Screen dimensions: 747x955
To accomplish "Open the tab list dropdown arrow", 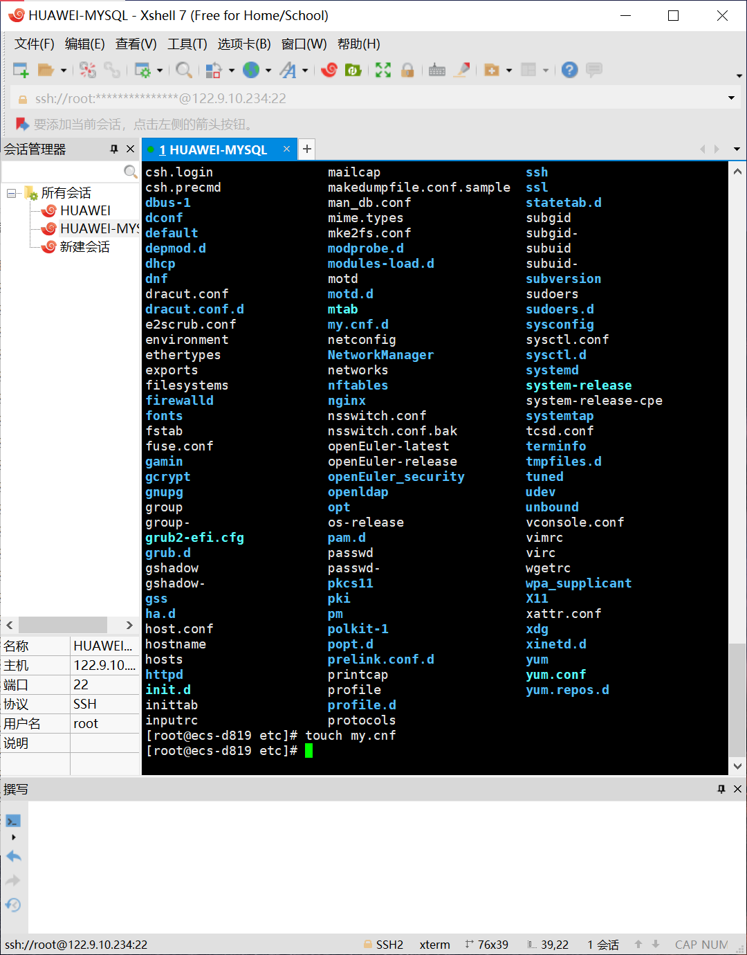I will (737, 149).
